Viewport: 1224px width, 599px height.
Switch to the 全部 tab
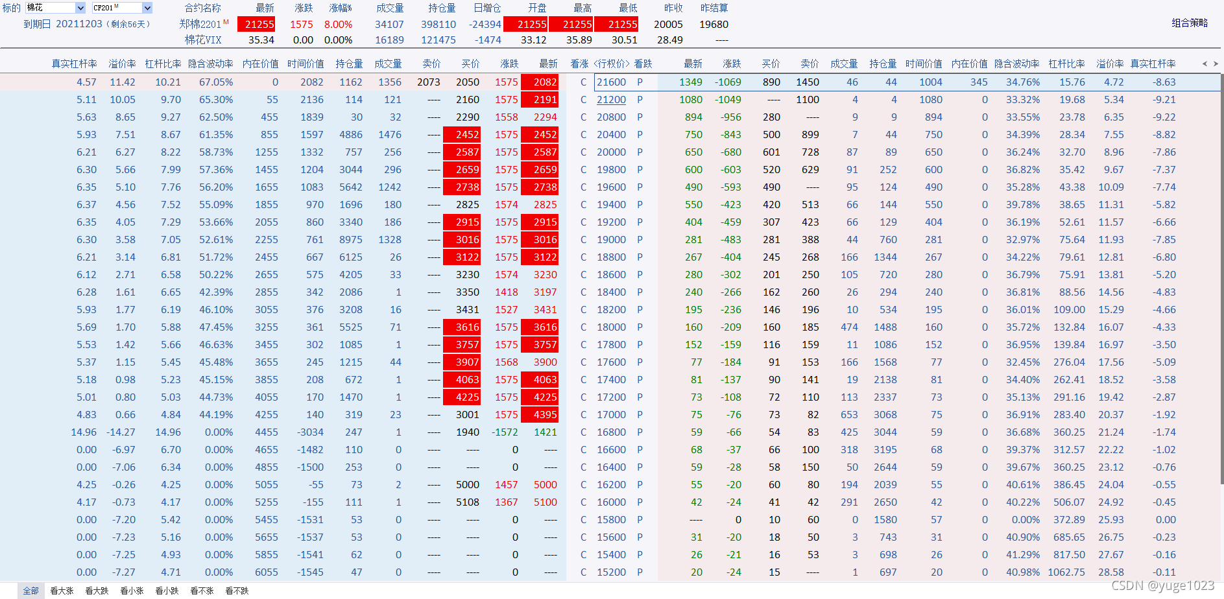(x=30, y=591)
